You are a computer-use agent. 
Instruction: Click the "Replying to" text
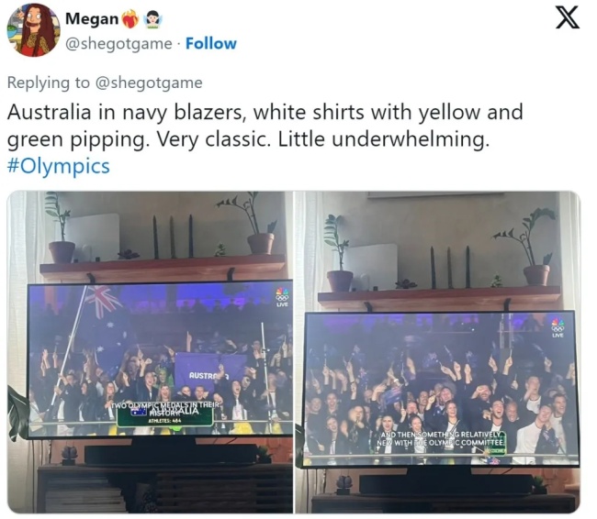click(49, 83)
